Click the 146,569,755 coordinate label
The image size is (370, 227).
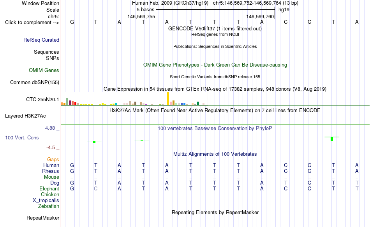point(141,16)
